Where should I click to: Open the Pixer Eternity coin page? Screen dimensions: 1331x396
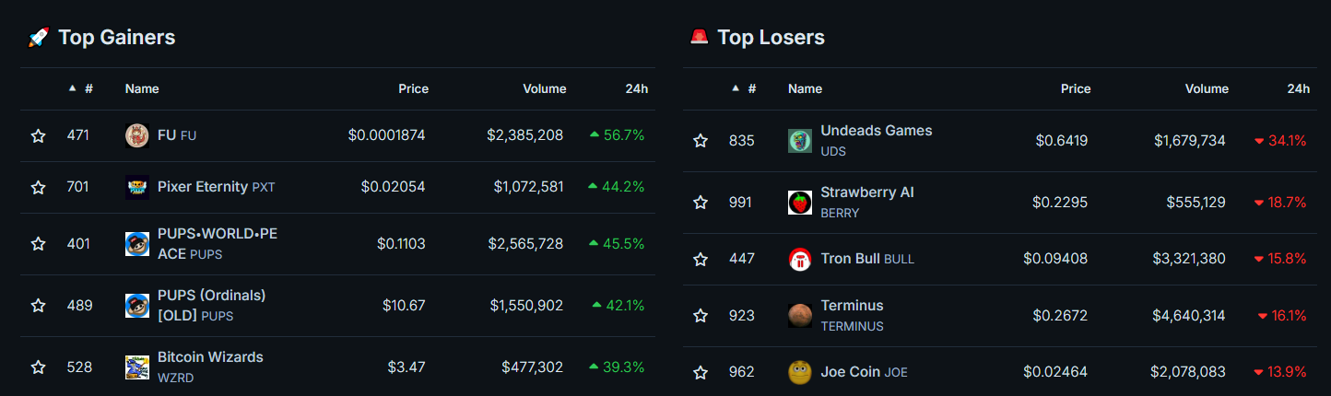pyautogui.click(x=204, y=187)
